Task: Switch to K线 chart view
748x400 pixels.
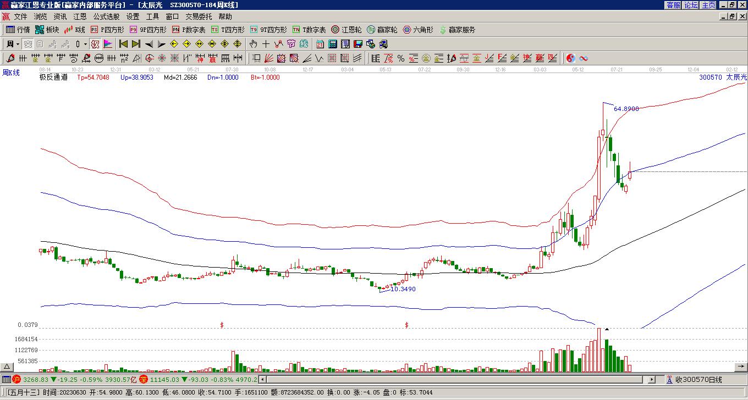Action: (x=75, y=30)
